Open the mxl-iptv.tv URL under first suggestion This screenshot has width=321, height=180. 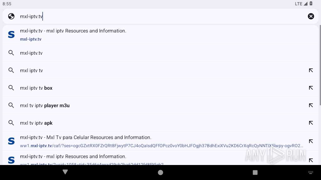31,39
